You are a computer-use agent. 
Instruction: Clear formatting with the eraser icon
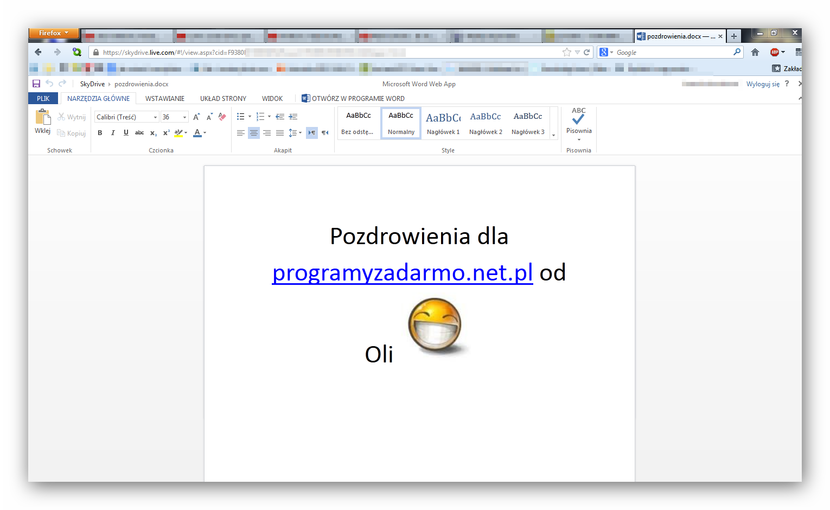[222, 117]
